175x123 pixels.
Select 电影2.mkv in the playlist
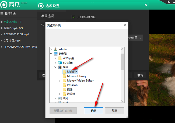(x=13, y=22)
